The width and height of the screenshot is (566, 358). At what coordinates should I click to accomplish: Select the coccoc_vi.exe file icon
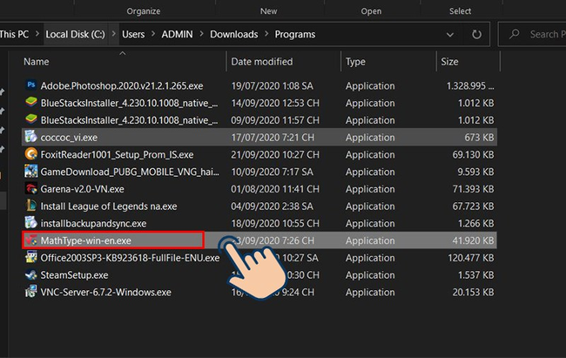click(30, 138)
